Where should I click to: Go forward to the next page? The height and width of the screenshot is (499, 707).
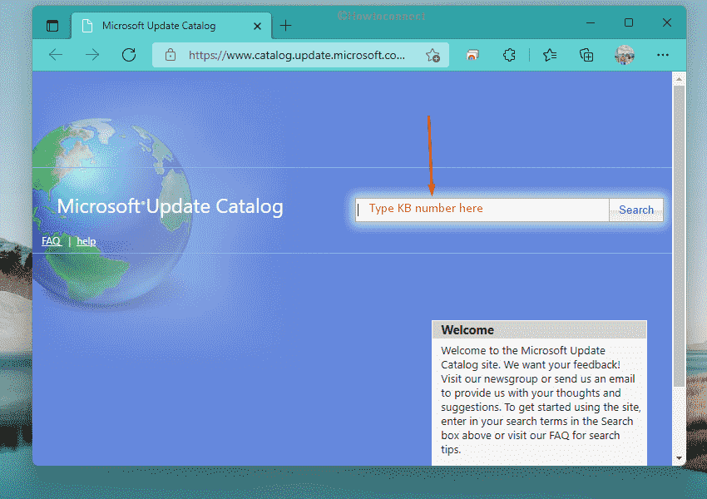tap(92, 55)
